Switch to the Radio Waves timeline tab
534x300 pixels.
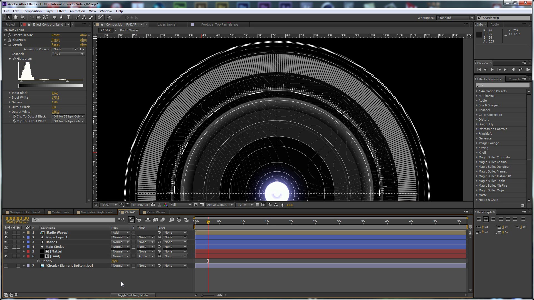pyautogui.click(x=156, y=212)
